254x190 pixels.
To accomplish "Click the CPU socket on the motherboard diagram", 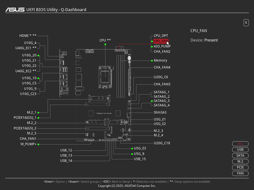I will 105,77.
